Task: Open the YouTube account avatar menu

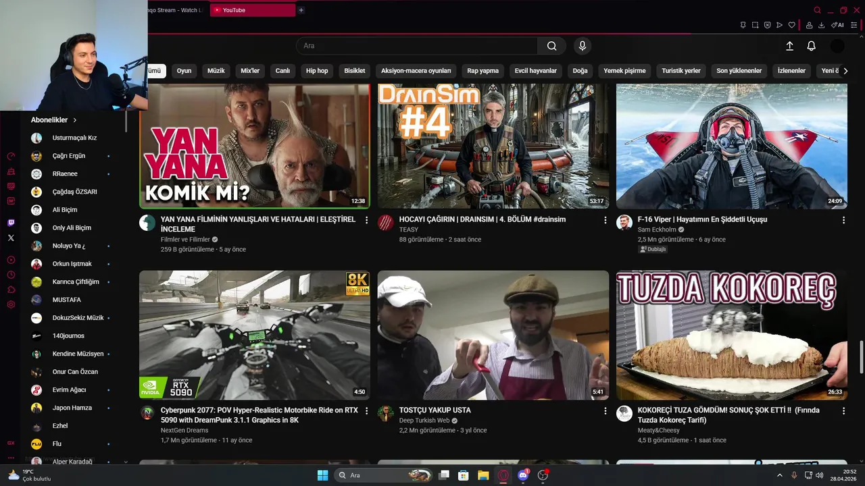Action: pyautogui.click(x=837, y=46)
